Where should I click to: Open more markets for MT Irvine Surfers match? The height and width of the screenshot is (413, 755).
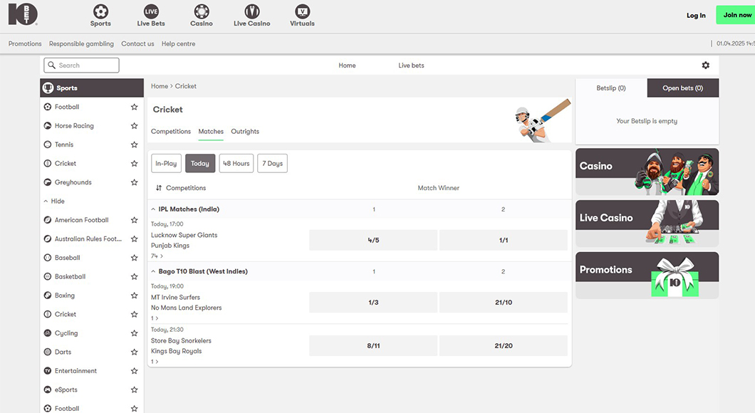point(155,318)
